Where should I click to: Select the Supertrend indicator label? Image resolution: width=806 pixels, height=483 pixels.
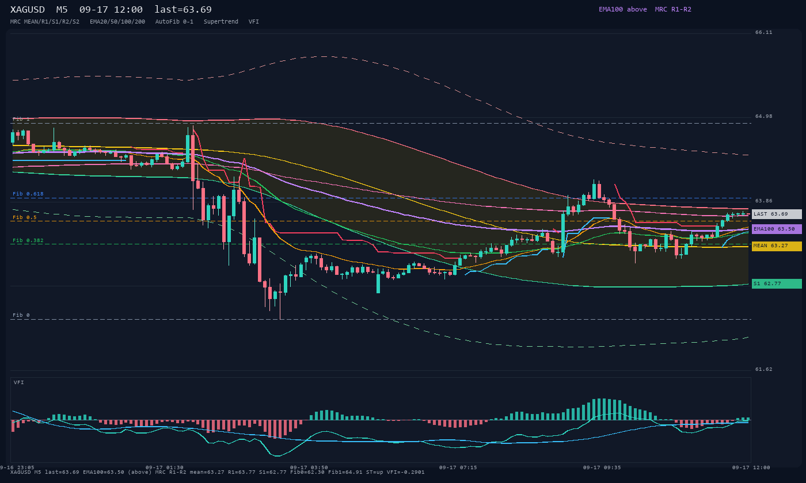[221, 22]
